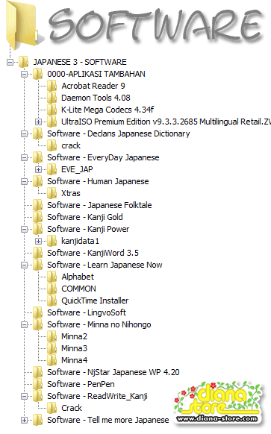
Task: Collapse Software - Human Japanese node
Action: pyautogui.click(x=25, y=181)
